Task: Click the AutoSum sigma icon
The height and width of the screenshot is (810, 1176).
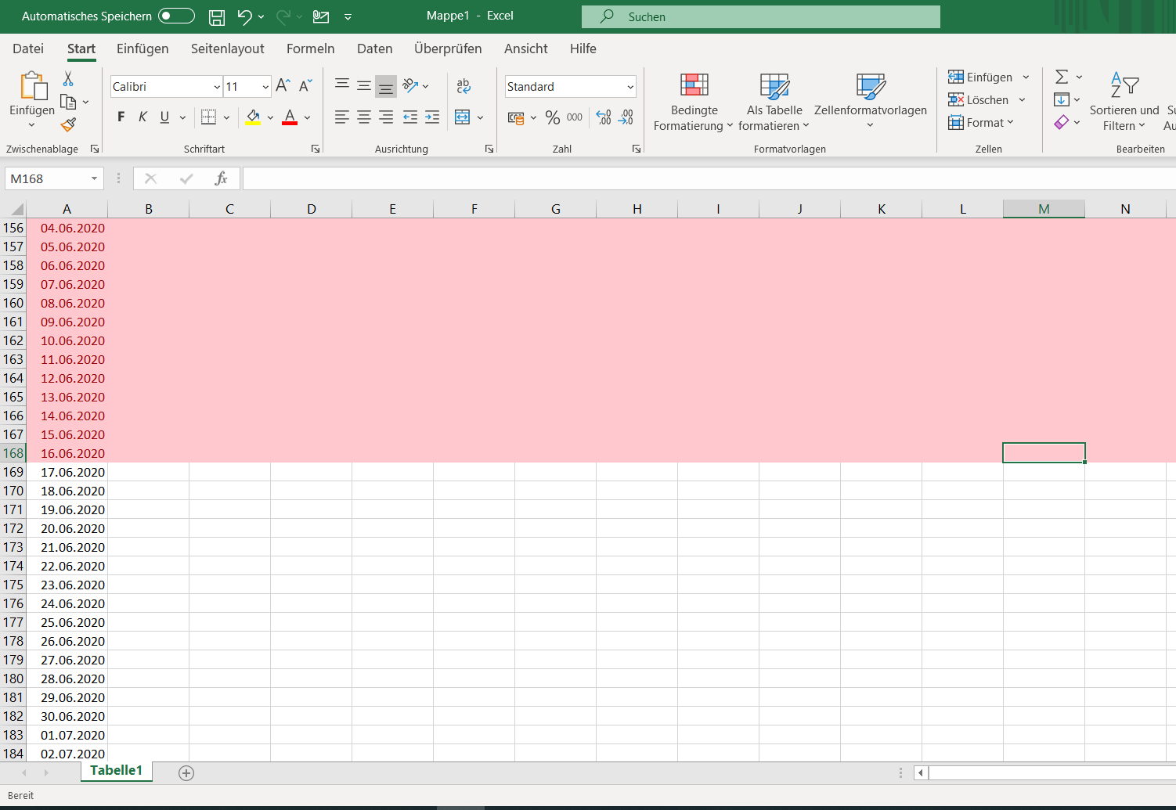Action: pos(1062,77)
